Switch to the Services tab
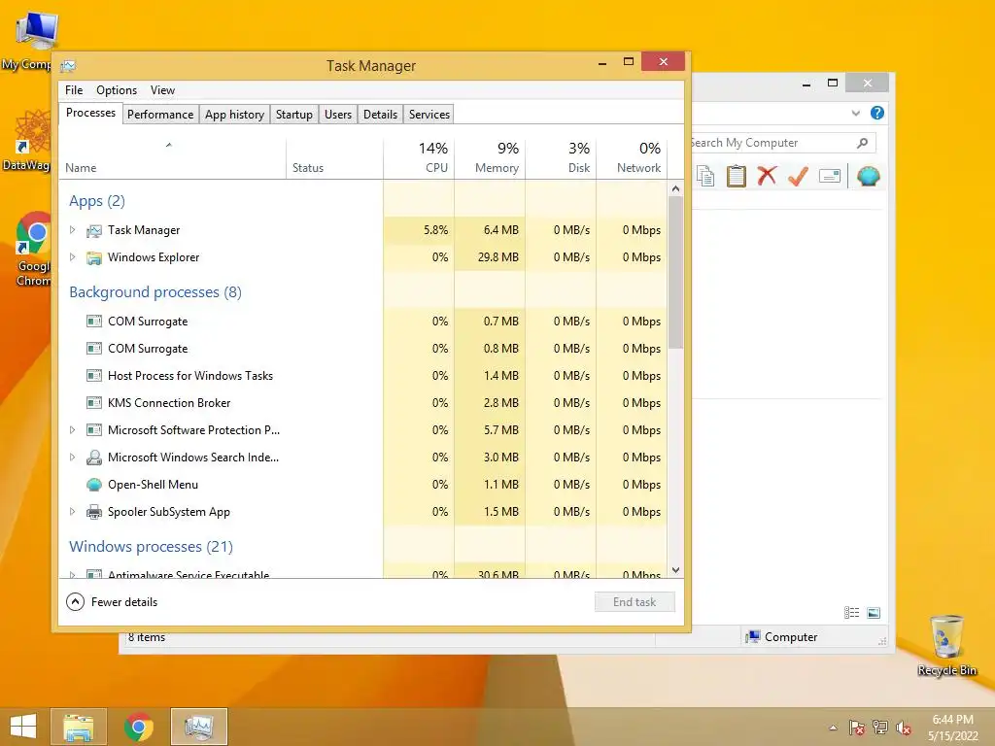 tap(429, 115)
